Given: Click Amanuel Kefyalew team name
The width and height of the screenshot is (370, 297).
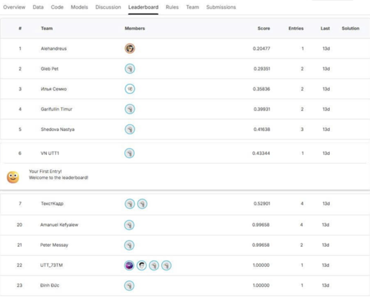Looking at the screenshot, I should tap(59, 225).
